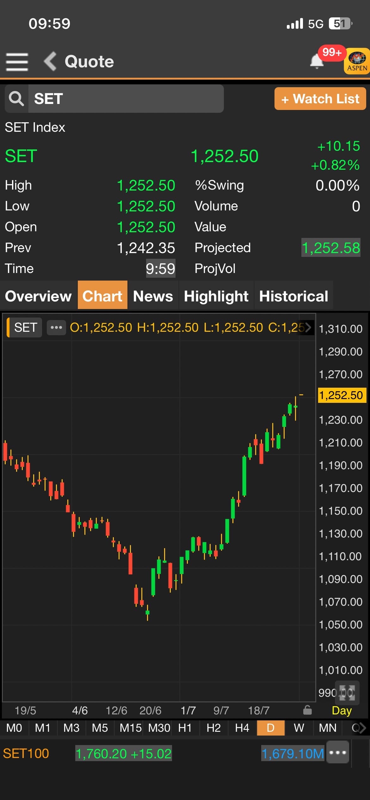Tap the back arrow next to Quote
Screen dimensions: 370x800
[50, 61]
